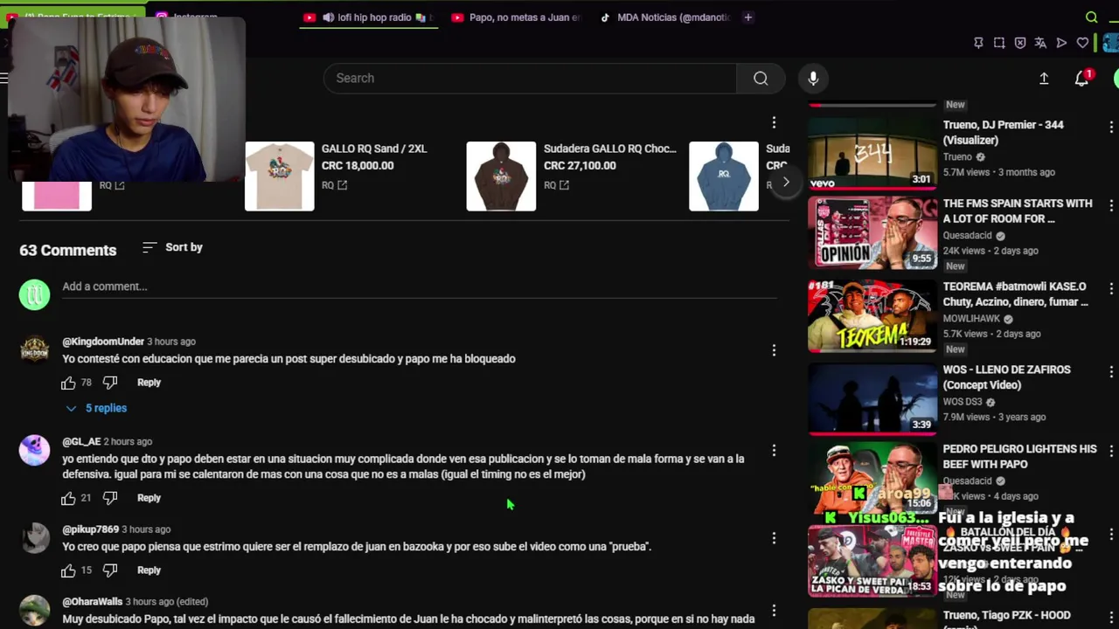Submit search with magnifier button
The width and height of the screenshot is (1119, 629).
coord(761,79)
